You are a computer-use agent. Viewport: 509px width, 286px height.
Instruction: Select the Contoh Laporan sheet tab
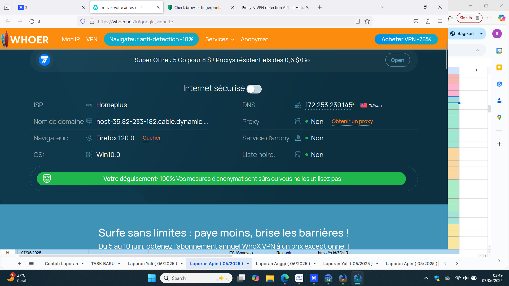coord(61,264)
